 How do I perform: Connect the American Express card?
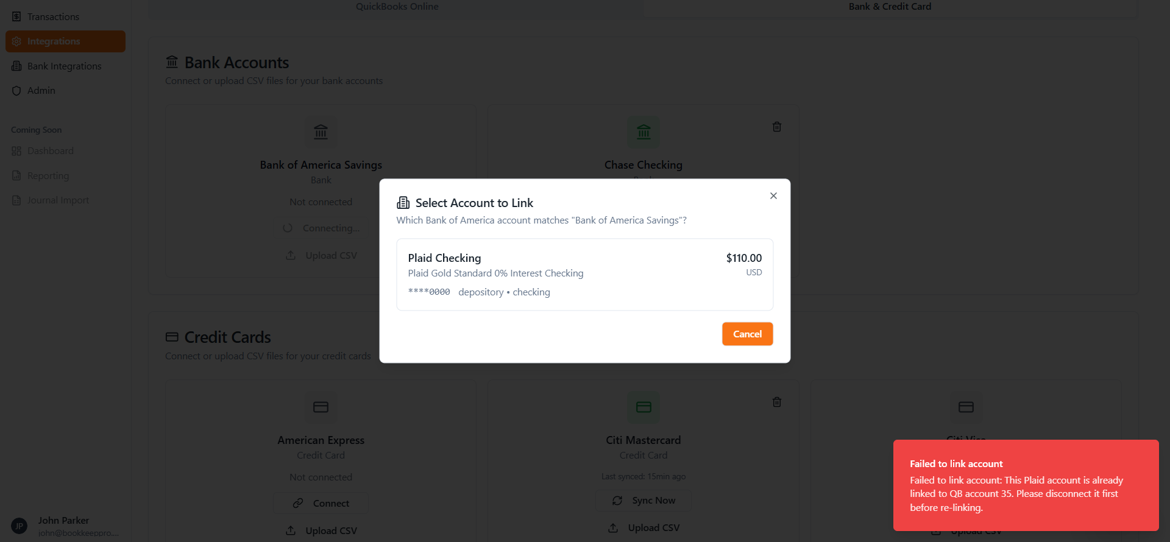point(321,503)
